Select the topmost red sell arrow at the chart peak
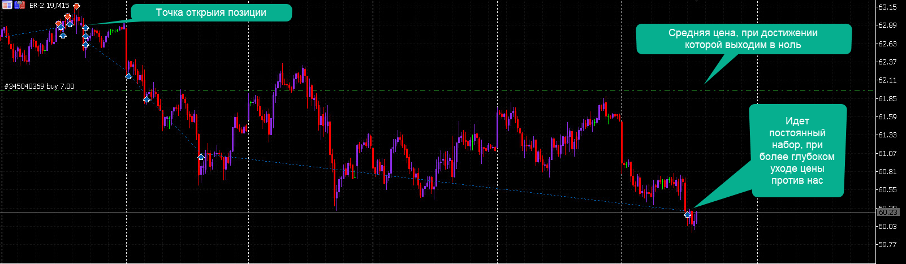 [76, 6]
